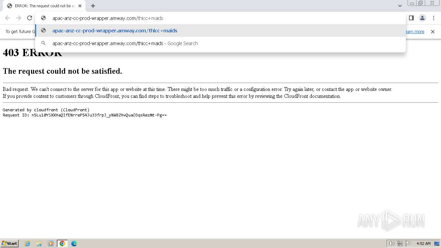
Task: Choose the Google Search suggestion row
Action: [x=220, y=43]
